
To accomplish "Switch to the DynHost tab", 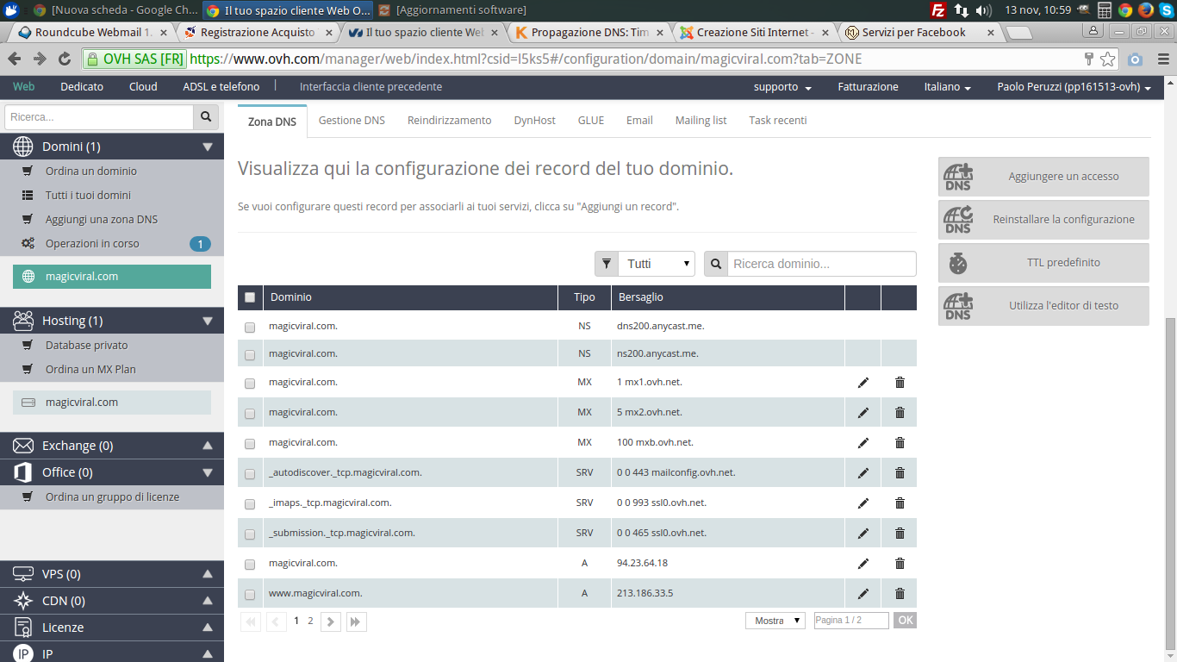I will coord(535,121).
